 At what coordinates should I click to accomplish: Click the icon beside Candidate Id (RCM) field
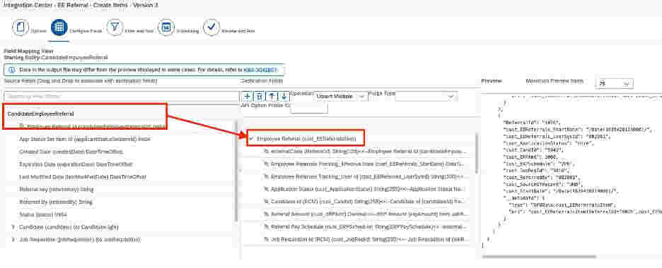coord(266,202)
